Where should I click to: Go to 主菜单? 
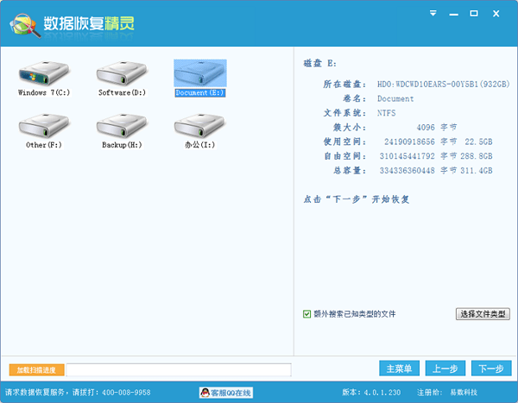(399, 368)
